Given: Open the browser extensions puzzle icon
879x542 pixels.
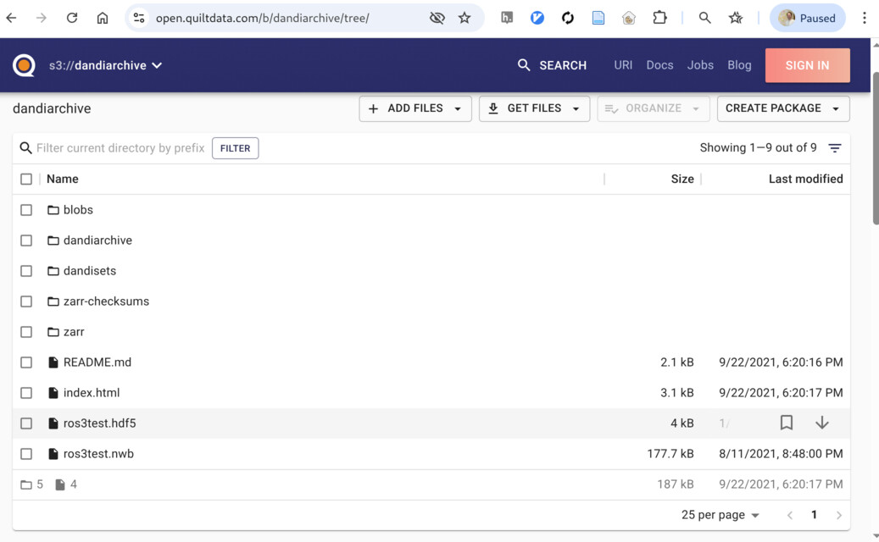Looking at the screenshot, I should point(659,18).
